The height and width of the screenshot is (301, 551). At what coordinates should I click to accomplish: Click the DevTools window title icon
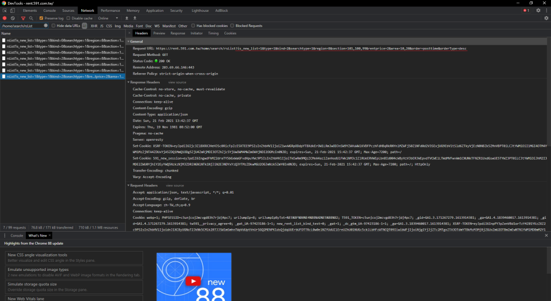pyautogui.click(x=4, y=3)
